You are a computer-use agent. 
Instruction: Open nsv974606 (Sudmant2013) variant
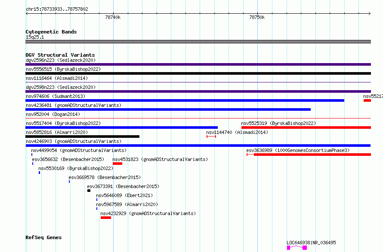point(56,96)
